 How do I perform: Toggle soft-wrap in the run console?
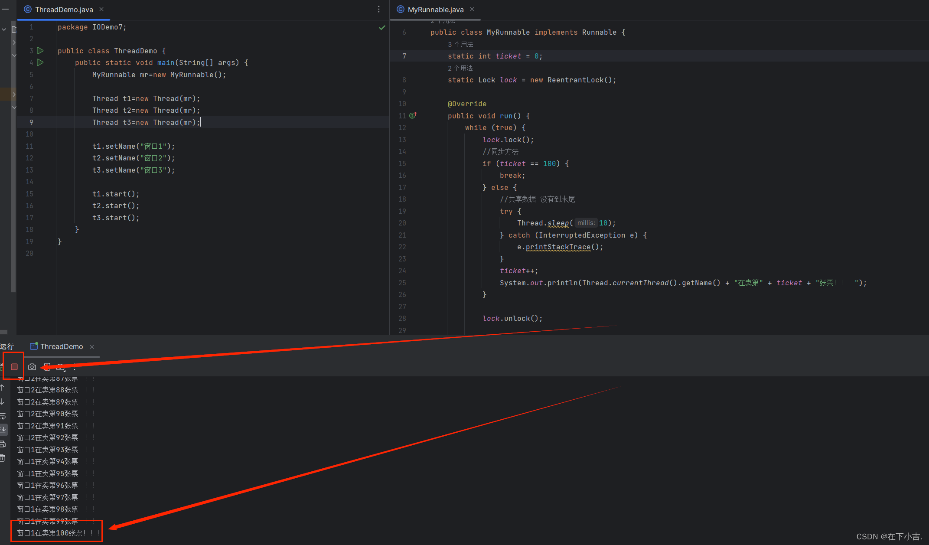coord(3,416)
